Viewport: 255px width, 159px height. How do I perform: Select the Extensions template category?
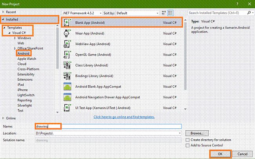(25, 79)
